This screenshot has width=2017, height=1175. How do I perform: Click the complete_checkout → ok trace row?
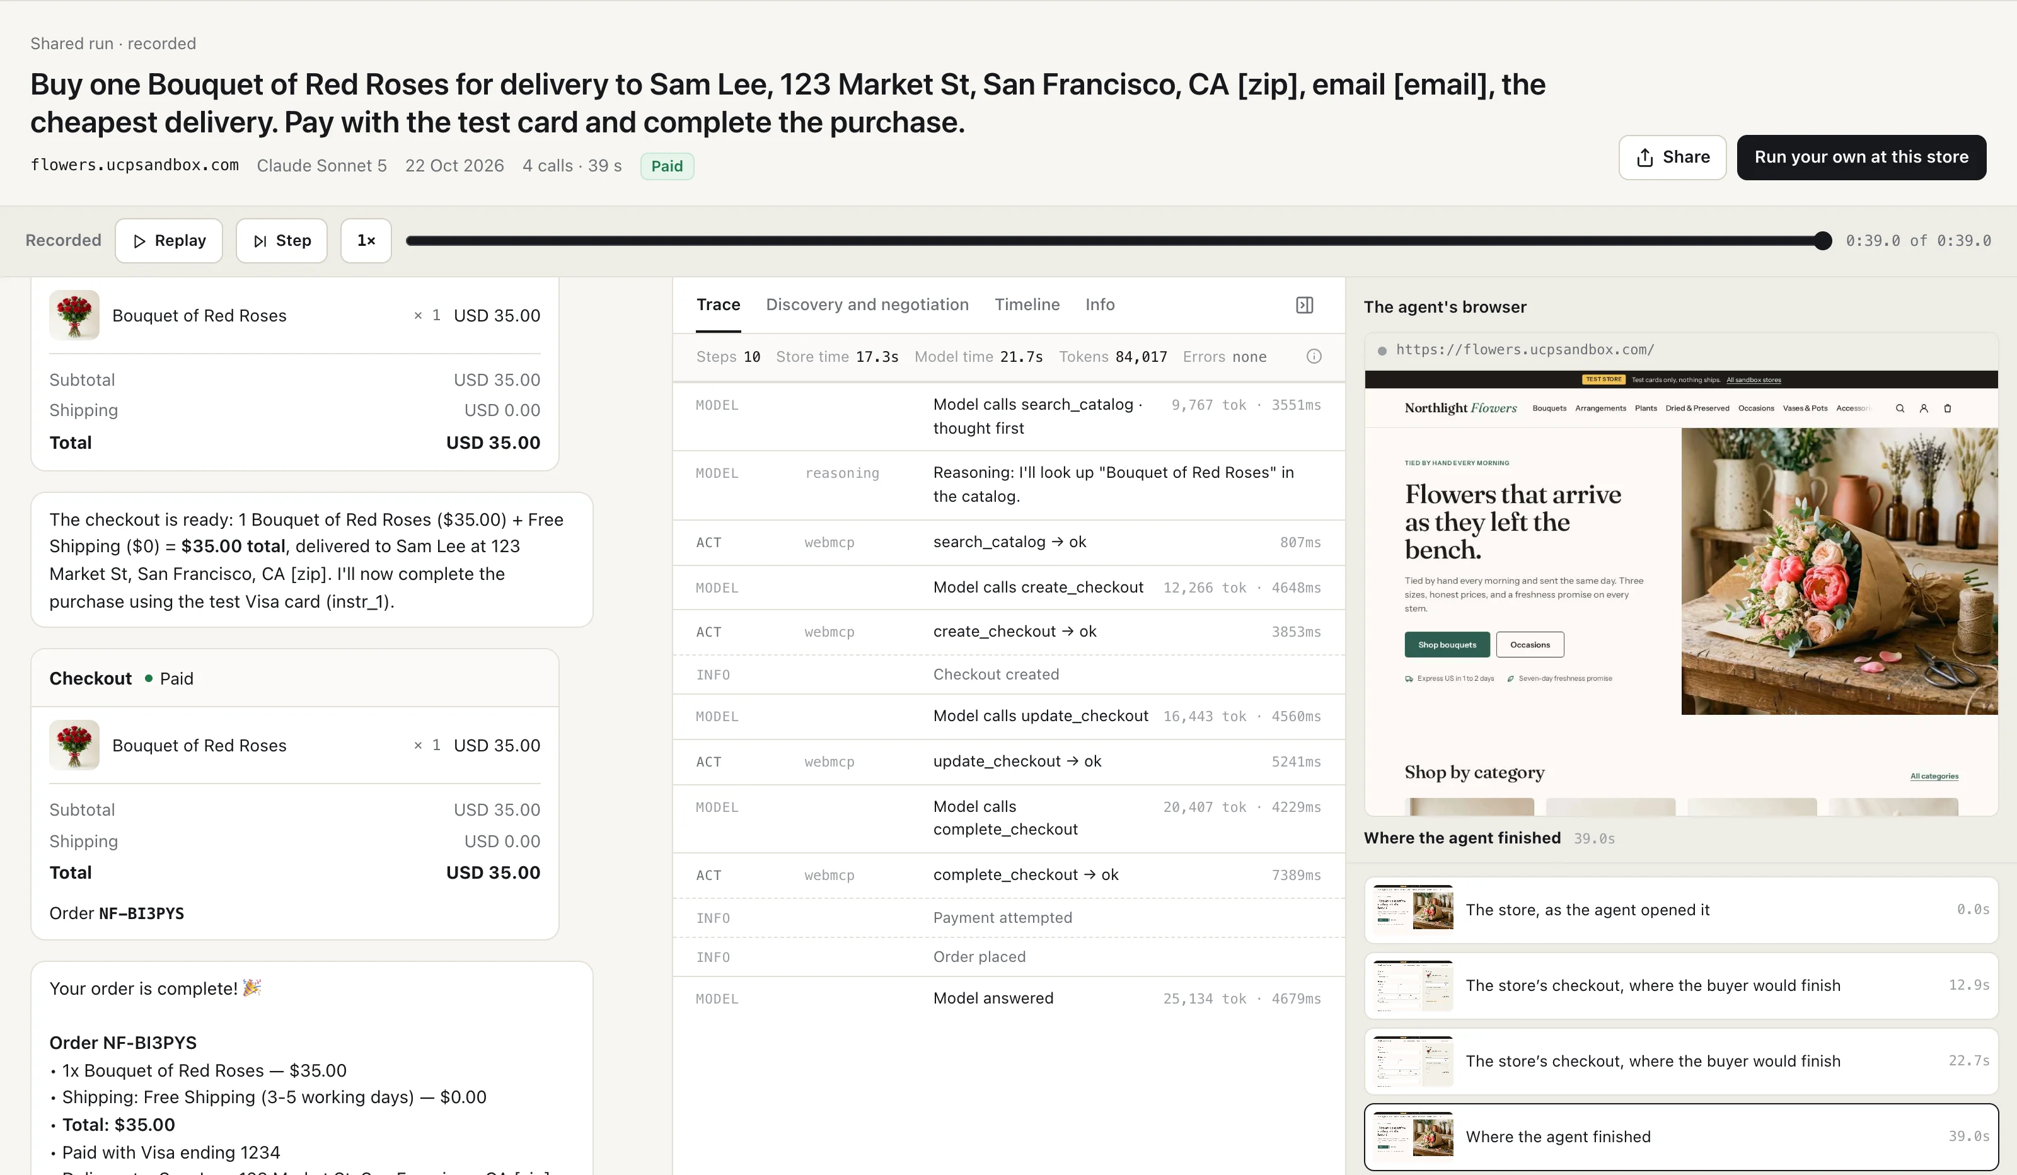[1009, 875]
